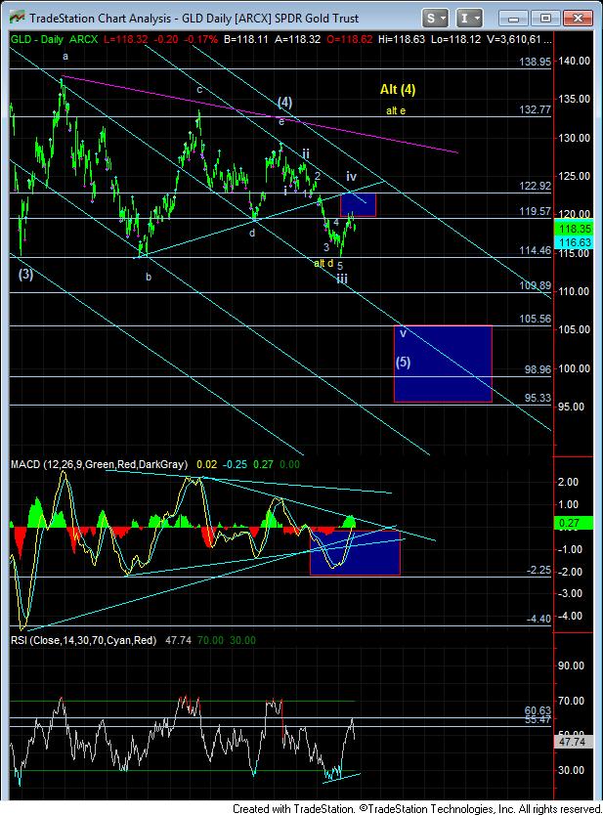Click wave label 'c' at the peak
603x815 pixels.
tap(199, 89)
